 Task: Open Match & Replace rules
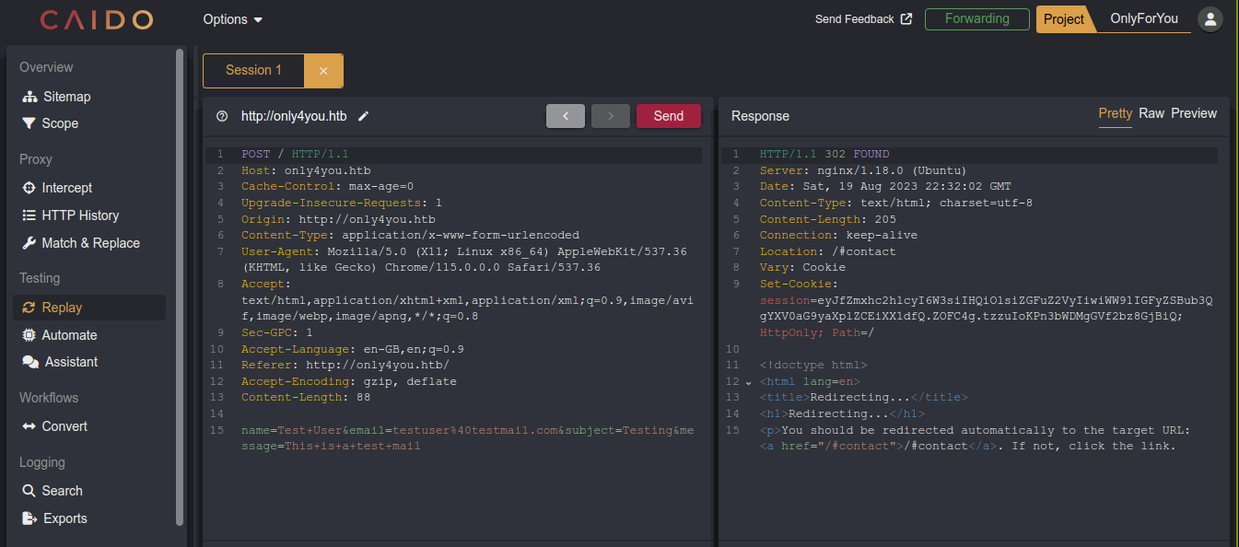tap(90, 243)
